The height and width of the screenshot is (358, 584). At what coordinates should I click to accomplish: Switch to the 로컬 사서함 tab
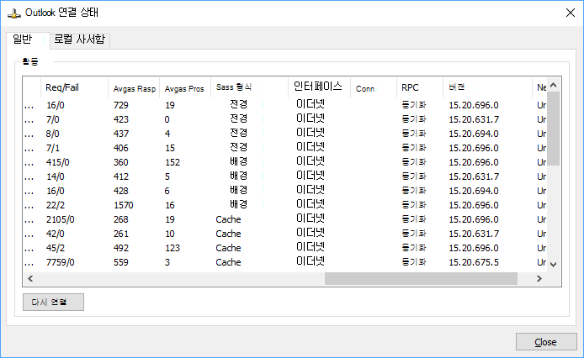pyautogui.click(x=80, y=39)
